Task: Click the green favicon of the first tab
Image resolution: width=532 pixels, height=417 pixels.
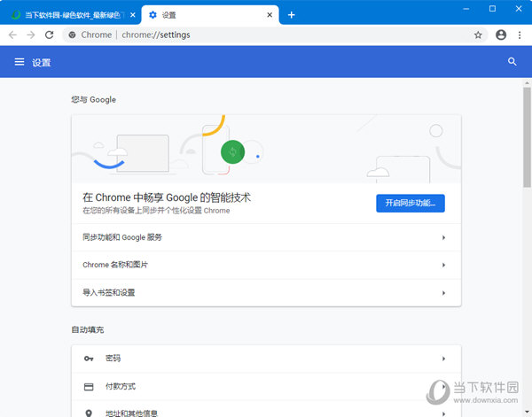Action: pyautogui.click(x=16, y=15)
